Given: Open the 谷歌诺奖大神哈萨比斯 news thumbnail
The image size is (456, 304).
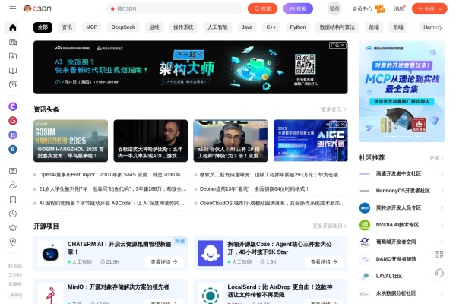Looking at the screenshot, I should click(150, 141).
